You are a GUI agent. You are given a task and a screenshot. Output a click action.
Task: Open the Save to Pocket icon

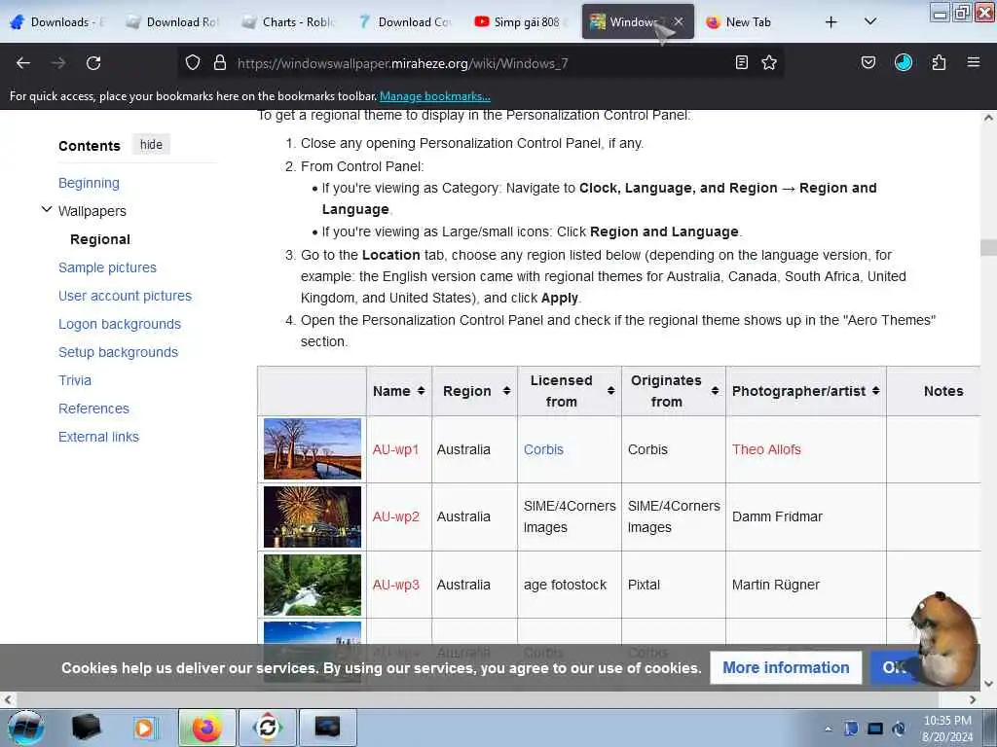(x=868, y=63)
